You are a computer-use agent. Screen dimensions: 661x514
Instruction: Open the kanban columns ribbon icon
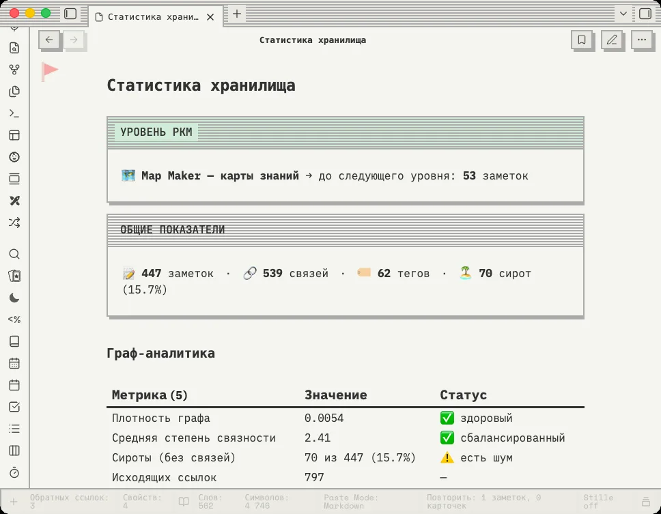(14, 451)
